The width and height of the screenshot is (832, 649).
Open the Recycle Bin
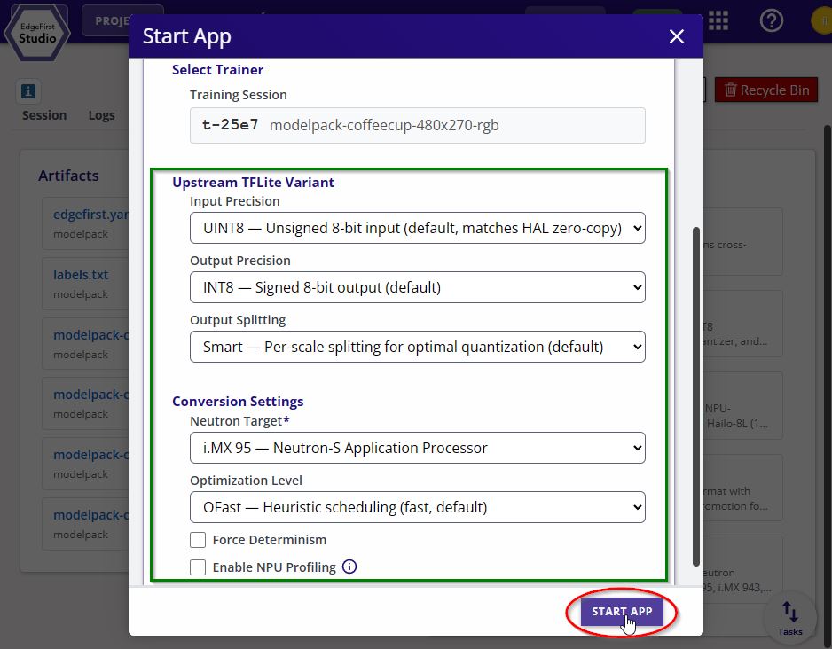pos(766,90)
